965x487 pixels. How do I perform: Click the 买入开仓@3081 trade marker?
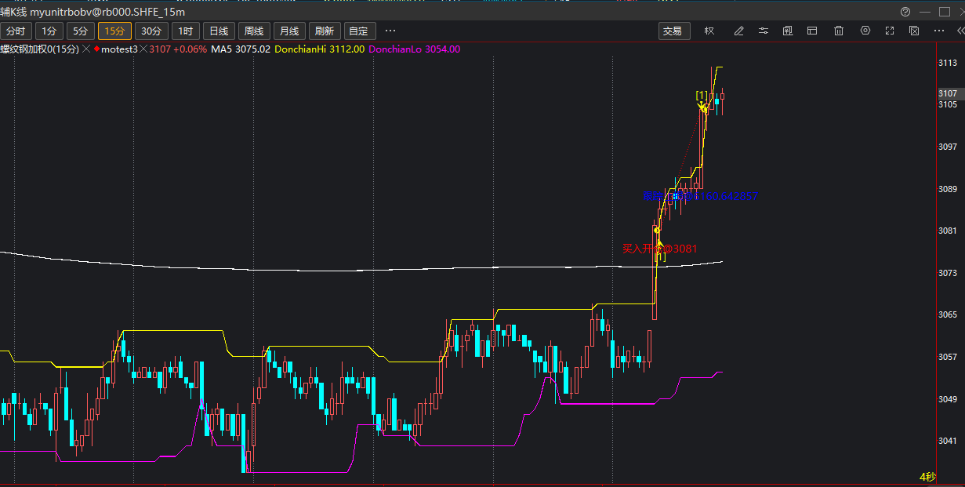pyautogui.click(x=659, y=249)
